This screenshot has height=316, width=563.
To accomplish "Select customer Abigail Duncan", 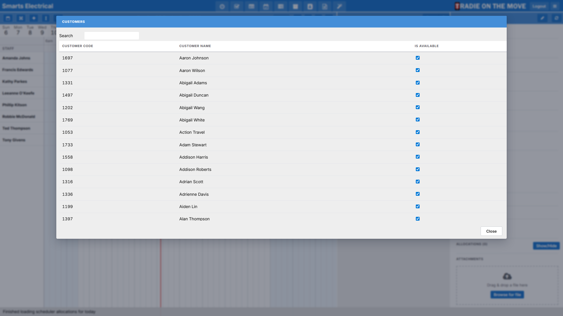I will [194, 95].
